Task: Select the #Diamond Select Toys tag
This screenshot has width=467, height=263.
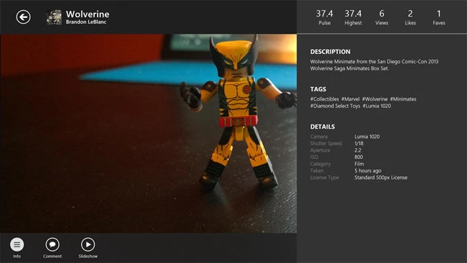Action: [335, 106]
